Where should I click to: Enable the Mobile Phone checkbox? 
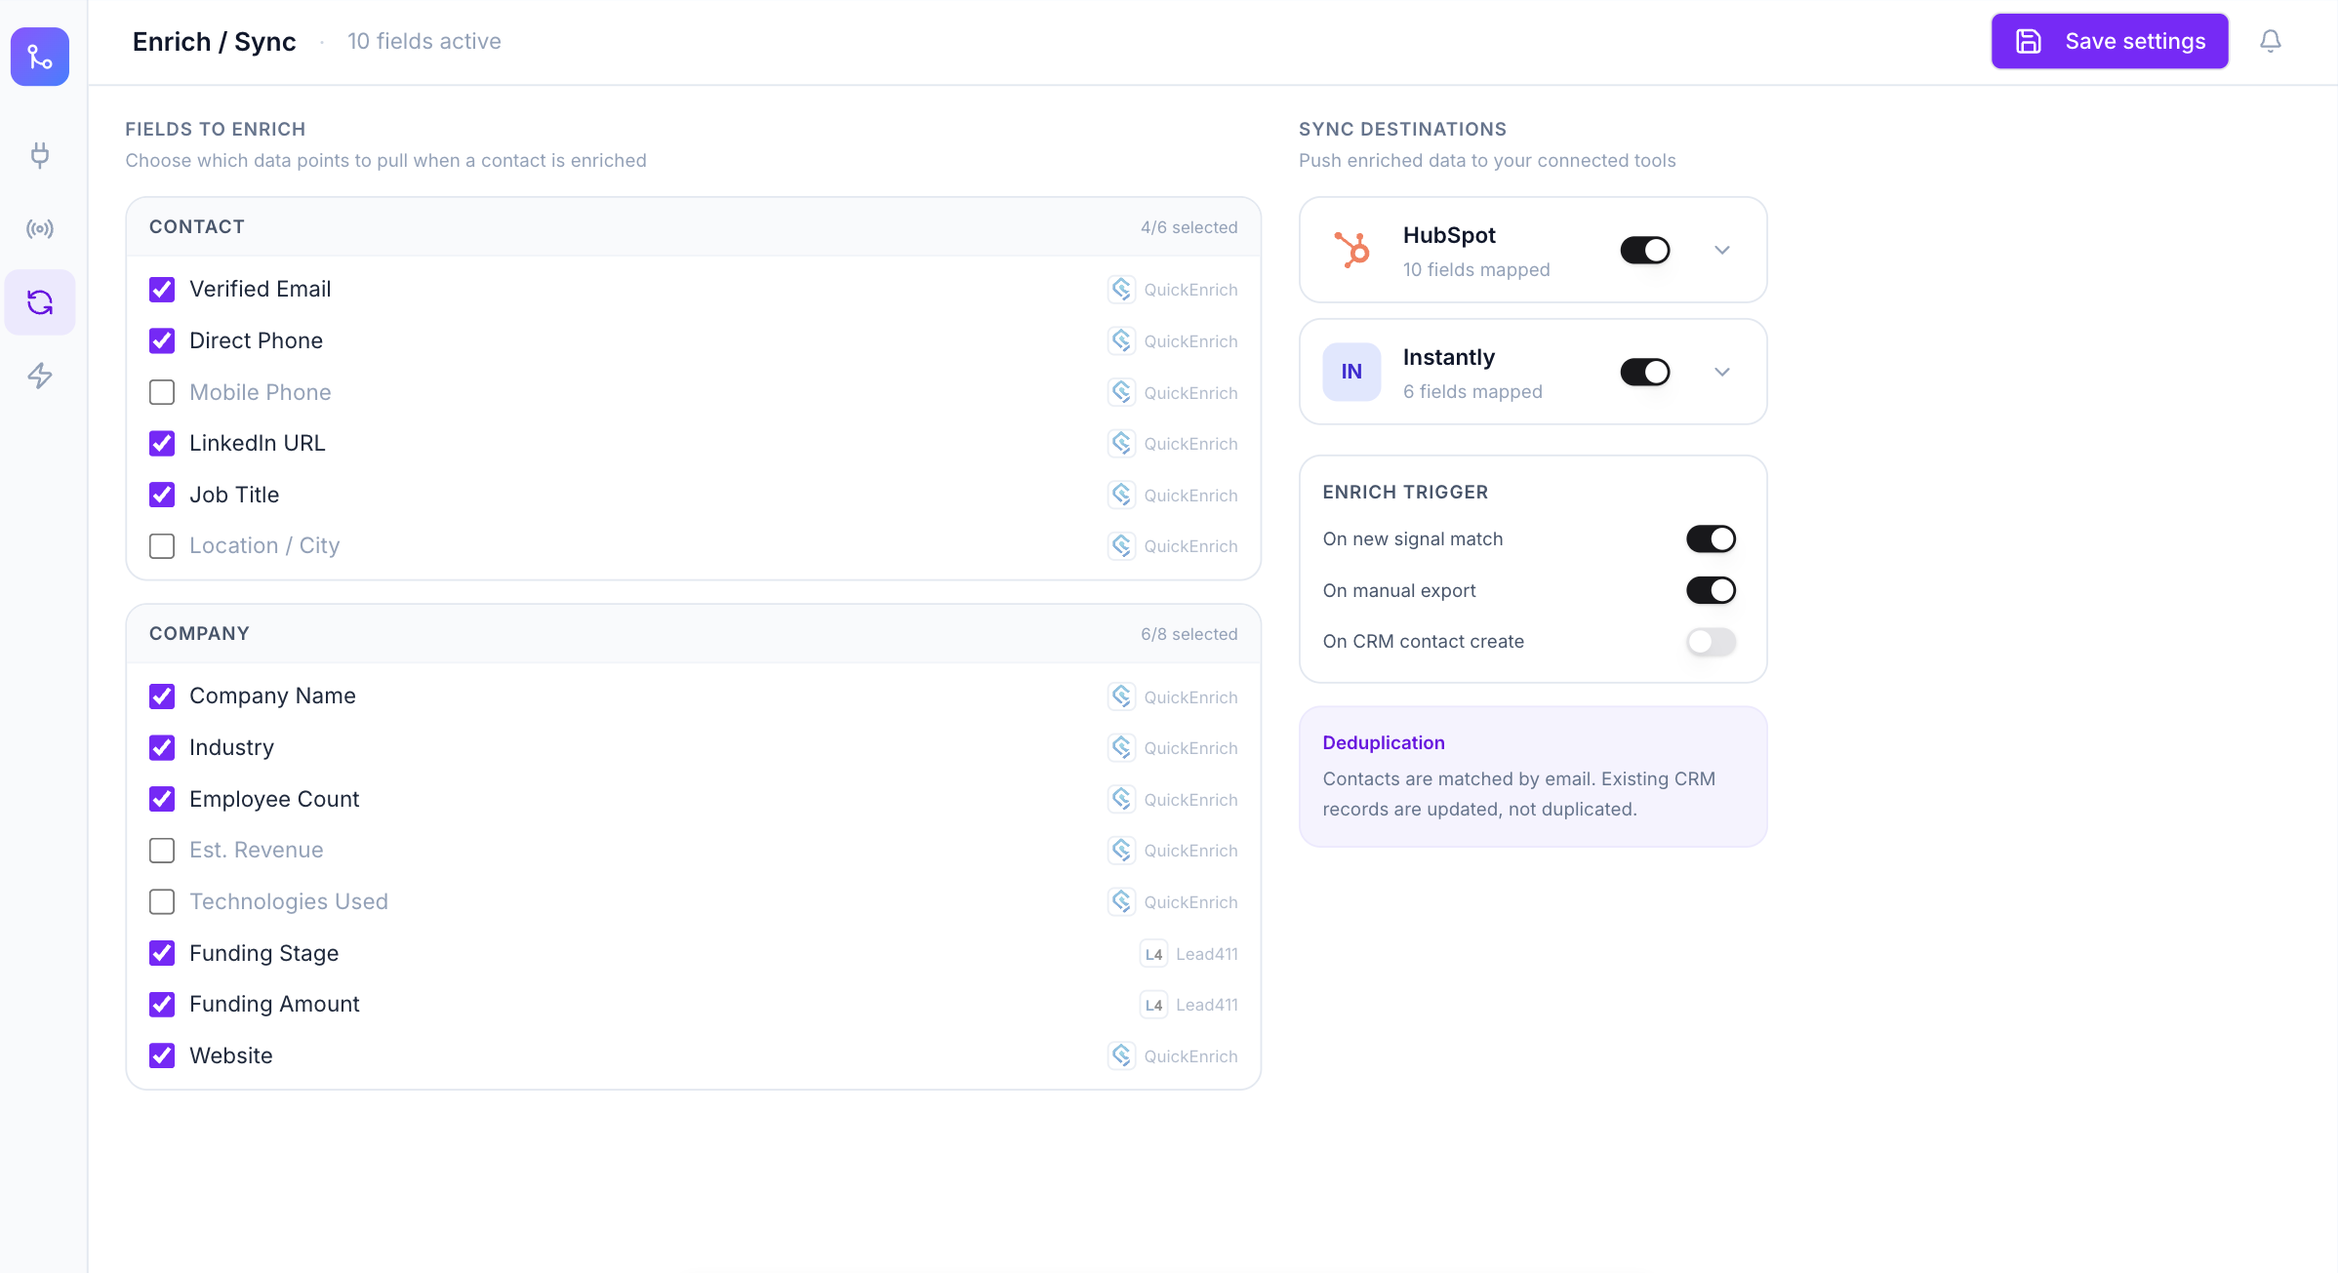click(x=162, y=392)
